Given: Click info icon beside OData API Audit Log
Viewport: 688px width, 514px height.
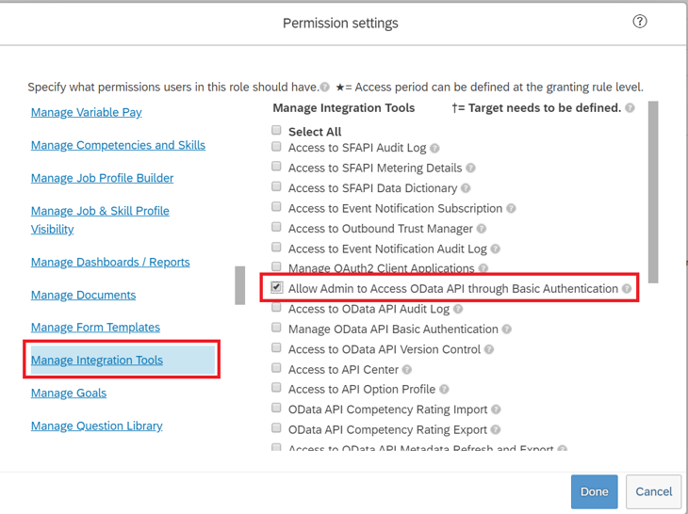Looking at the screenshot, I should coord(458,309).
